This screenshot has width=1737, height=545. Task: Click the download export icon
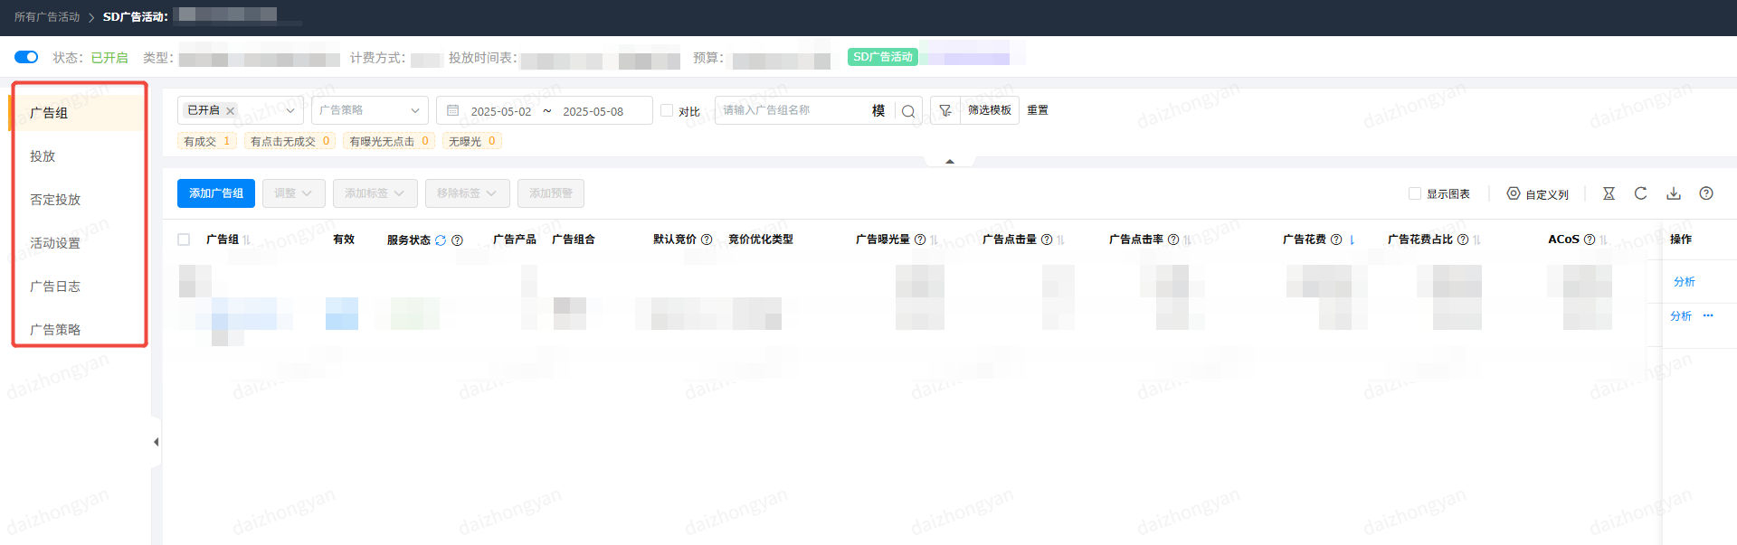[x=1674, y=193]
